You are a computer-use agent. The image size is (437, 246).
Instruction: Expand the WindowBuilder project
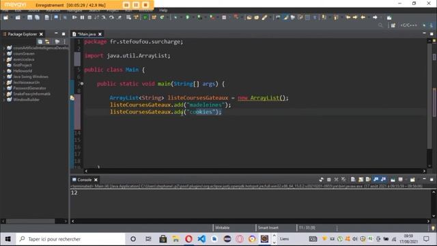tap(3, 100)
